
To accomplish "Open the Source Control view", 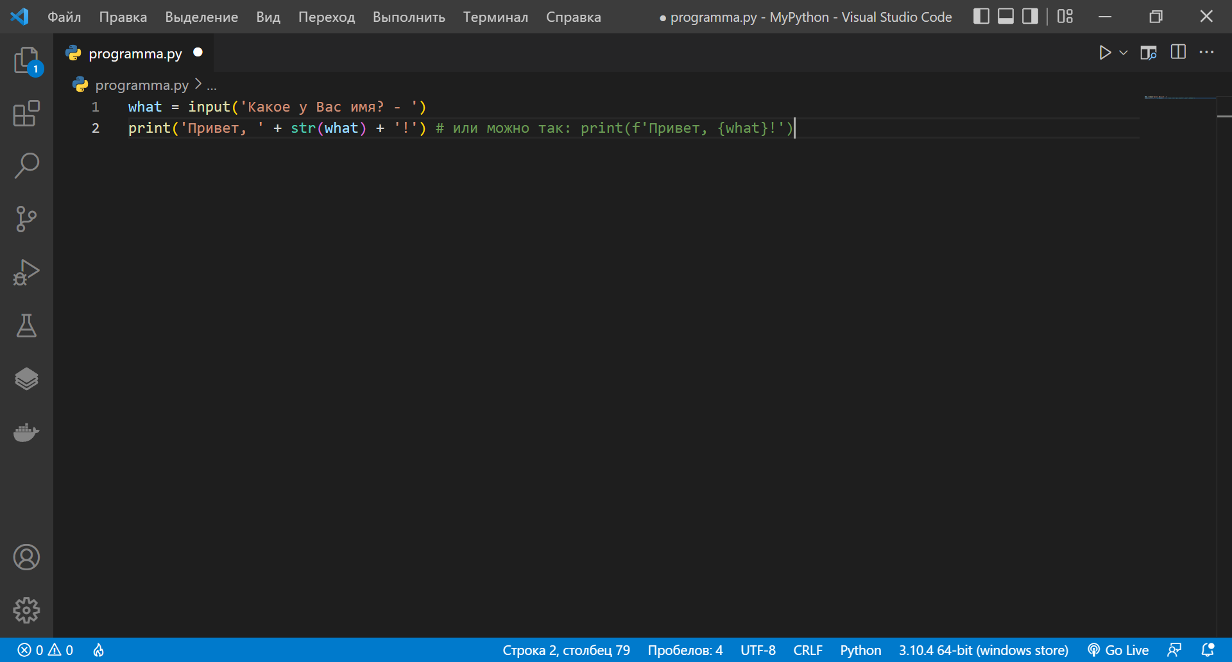I will [x=26, y=219].
